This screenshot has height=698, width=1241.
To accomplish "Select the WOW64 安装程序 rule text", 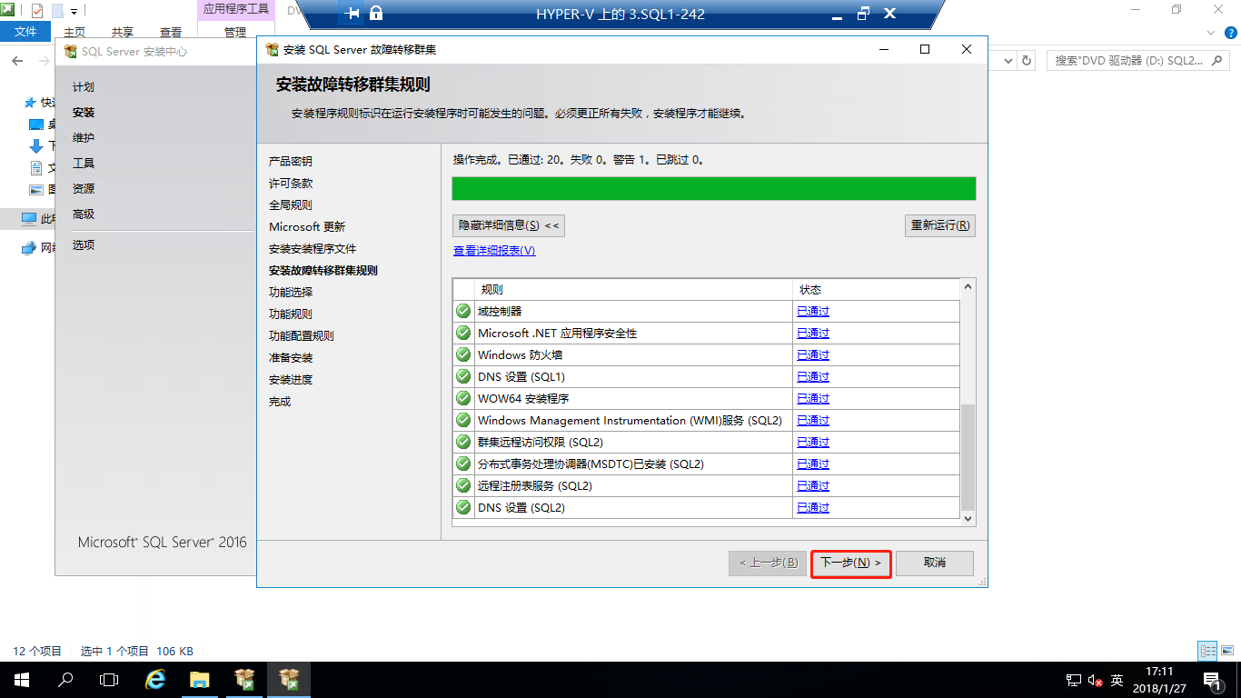I will (523, 399).
